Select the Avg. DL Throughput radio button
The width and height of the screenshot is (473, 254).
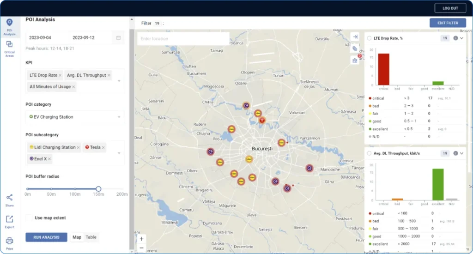(x=369, y=153)
